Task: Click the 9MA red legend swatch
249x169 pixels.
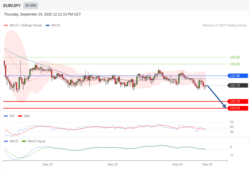Action: [20, 116]
